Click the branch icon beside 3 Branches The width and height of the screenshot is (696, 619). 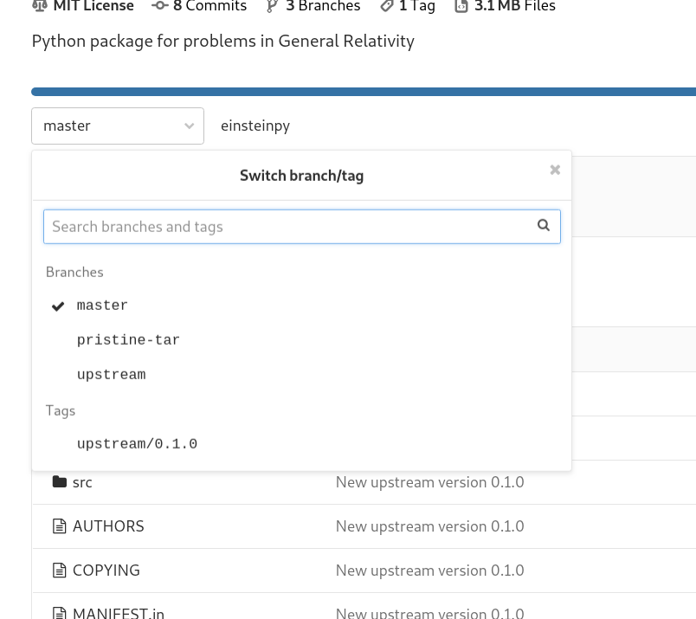(x=274, y=7)
